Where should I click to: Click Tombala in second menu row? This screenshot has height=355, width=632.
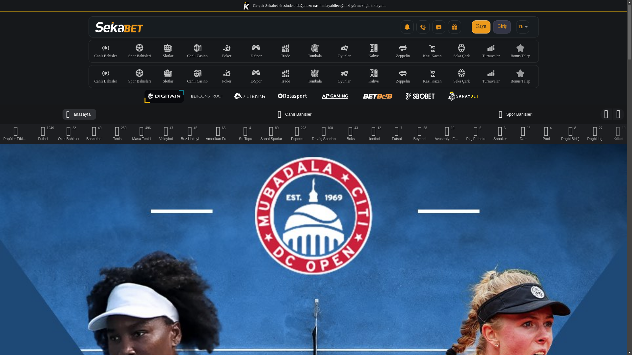[315, 77]
